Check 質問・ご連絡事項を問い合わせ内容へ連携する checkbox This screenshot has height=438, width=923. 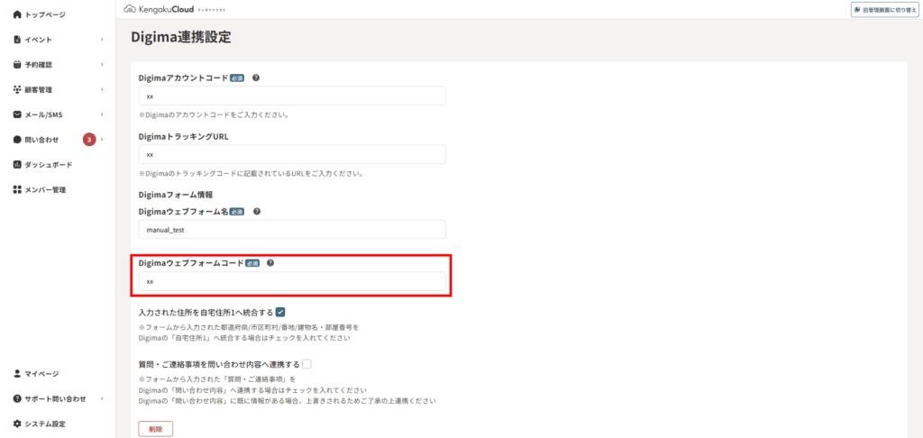(x=306, y=364)
